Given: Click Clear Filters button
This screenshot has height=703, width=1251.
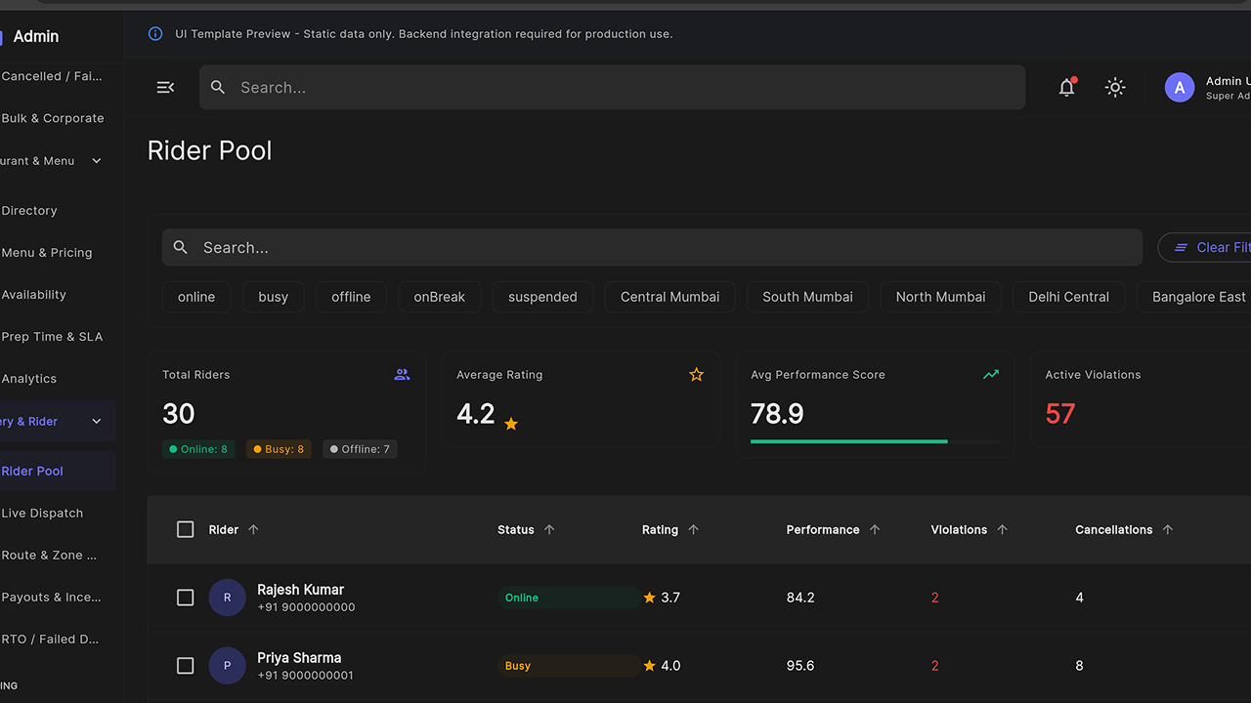Looking at the screenshot, I should coord(1205,248).
